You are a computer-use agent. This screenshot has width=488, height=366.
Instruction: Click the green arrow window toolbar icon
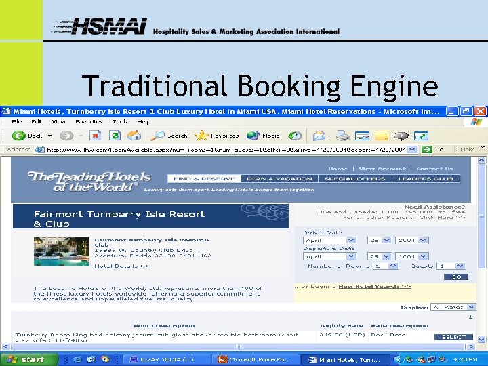[421, 136]
